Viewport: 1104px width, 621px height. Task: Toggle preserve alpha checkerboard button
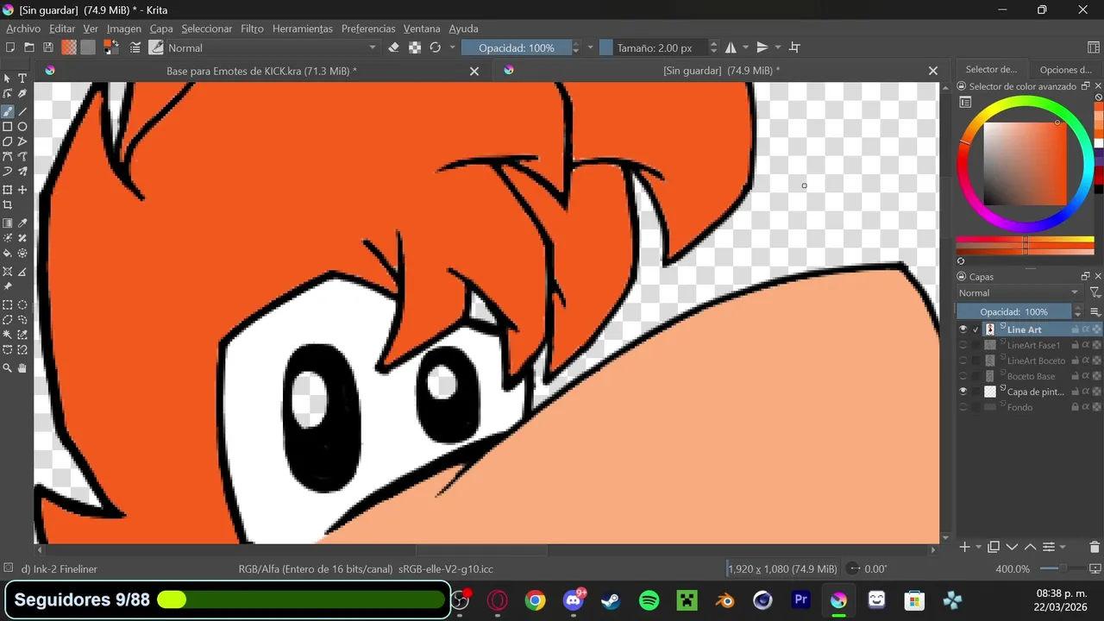click(415, 47)
